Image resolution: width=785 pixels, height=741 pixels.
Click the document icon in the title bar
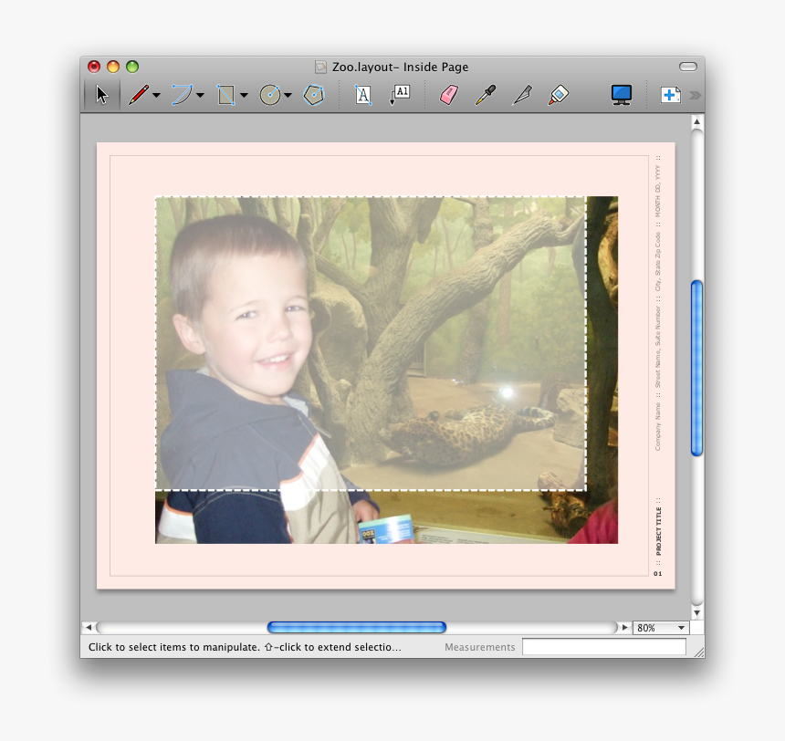pos(320,67)
